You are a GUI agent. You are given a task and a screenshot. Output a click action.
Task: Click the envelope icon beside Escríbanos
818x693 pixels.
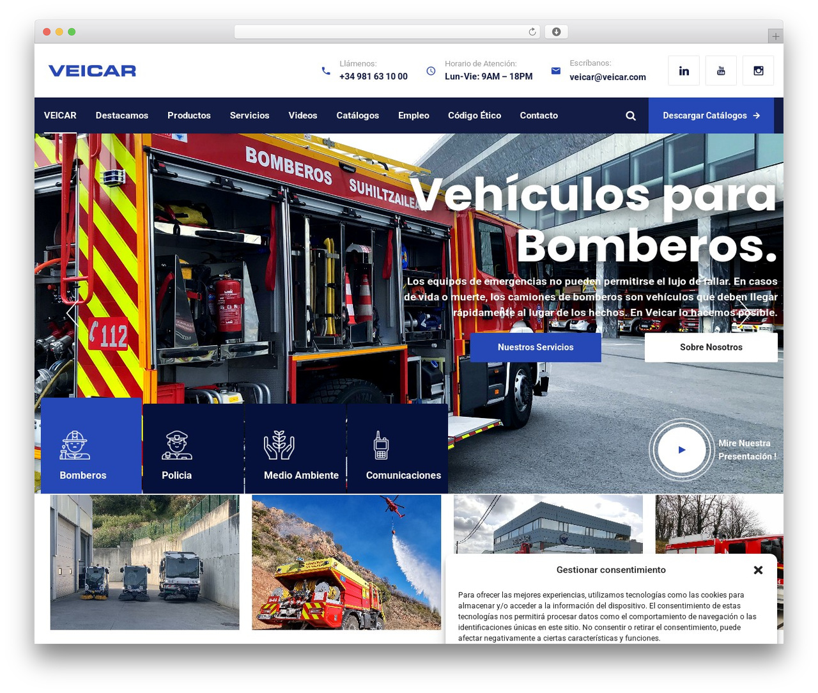pyautogui.click(x=556, y=71)
